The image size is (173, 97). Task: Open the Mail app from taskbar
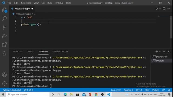(x=84, y=95)
